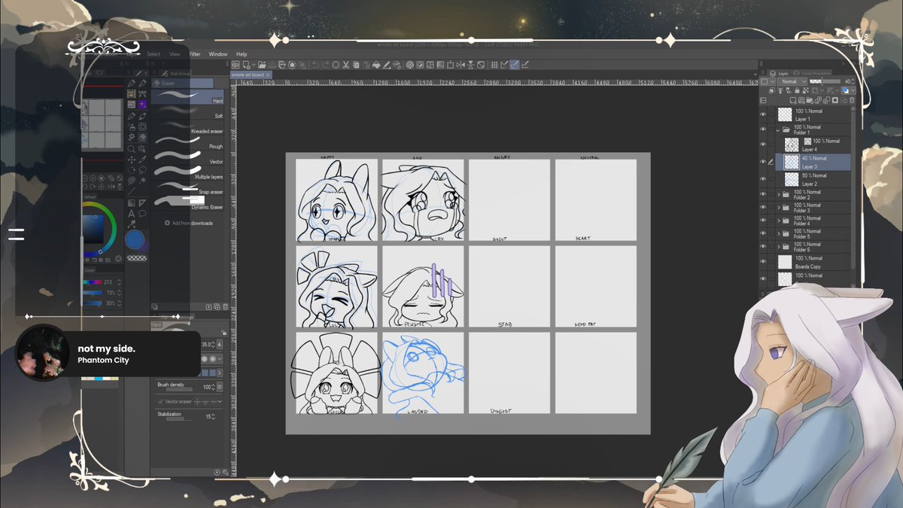
Task: Click the Open file folder icon
Action: point(262,65)
